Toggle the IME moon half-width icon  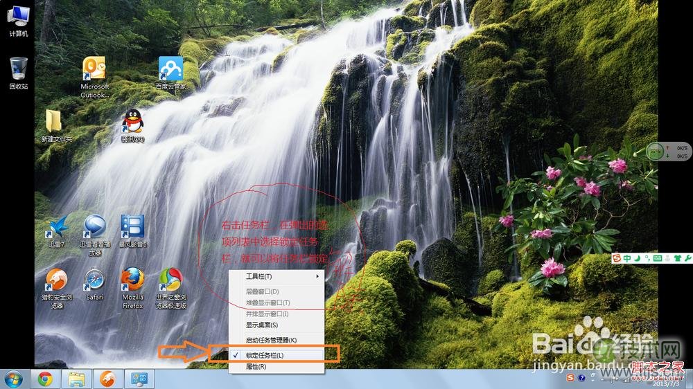click(637, 258)
